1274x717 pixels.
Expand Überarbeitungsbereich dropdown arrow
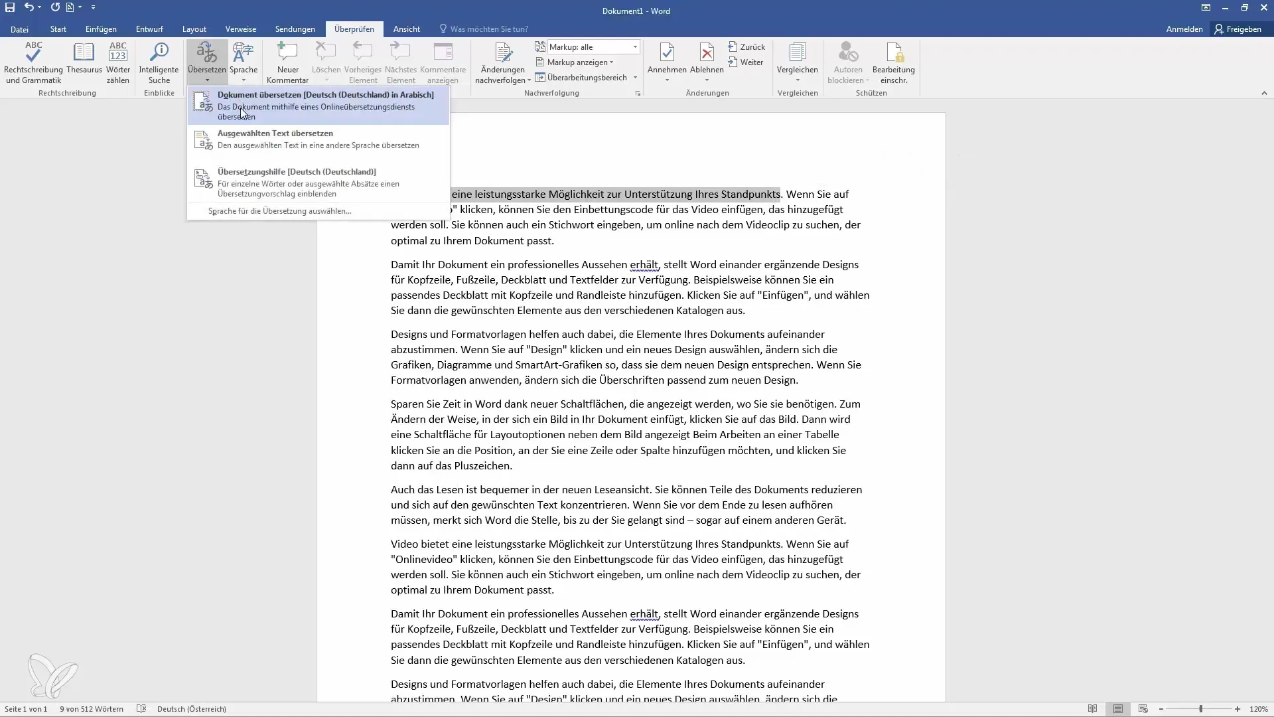pos(635,78)
